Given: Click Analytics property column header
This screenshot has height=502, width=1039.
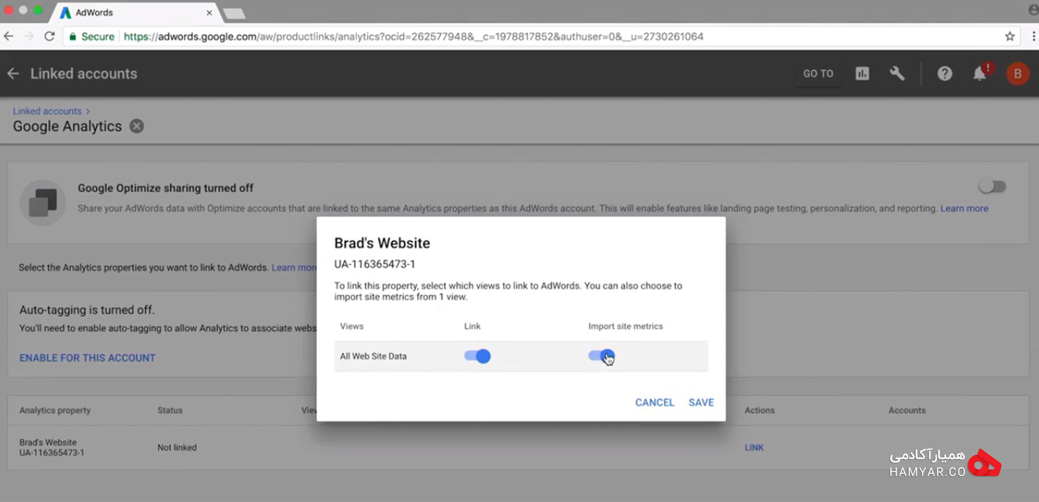Looking at the screenshot, I should tap(55, 410).
